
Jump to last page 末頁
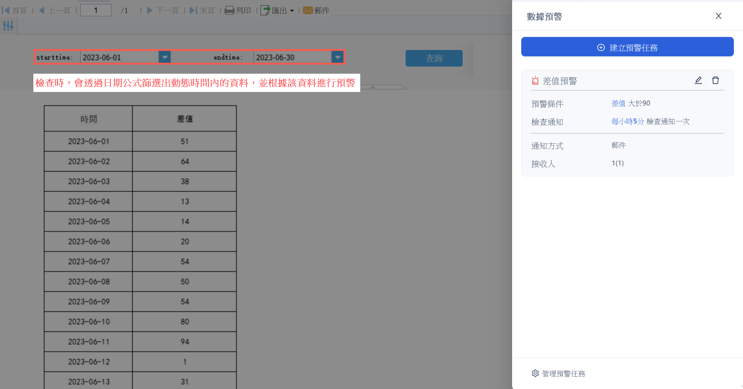(x=202, y=10)
